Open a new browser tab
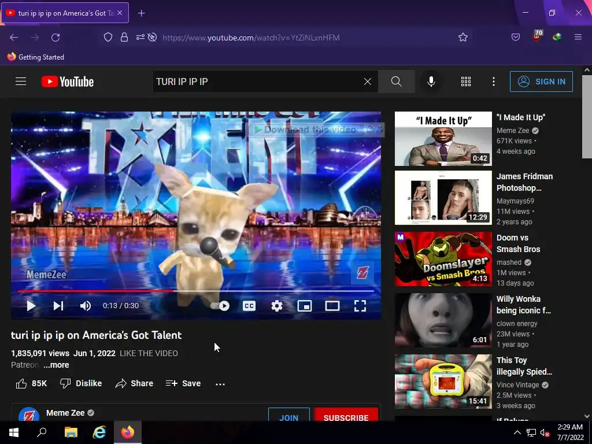 [x=141, y=13]
